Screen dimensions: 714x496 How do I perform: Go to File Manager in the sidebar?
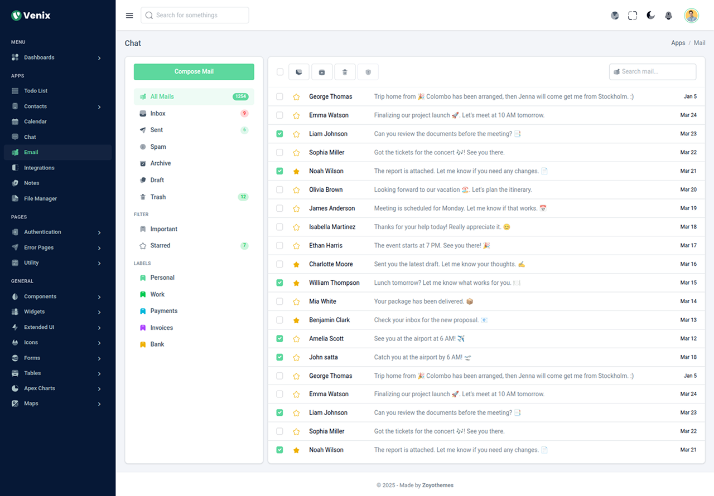click(x=40, y=198)
